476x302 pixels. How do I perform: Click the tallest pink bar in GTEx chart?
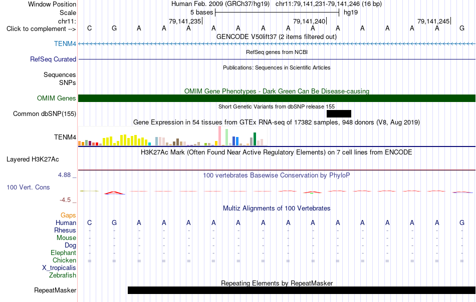(219, 136)
